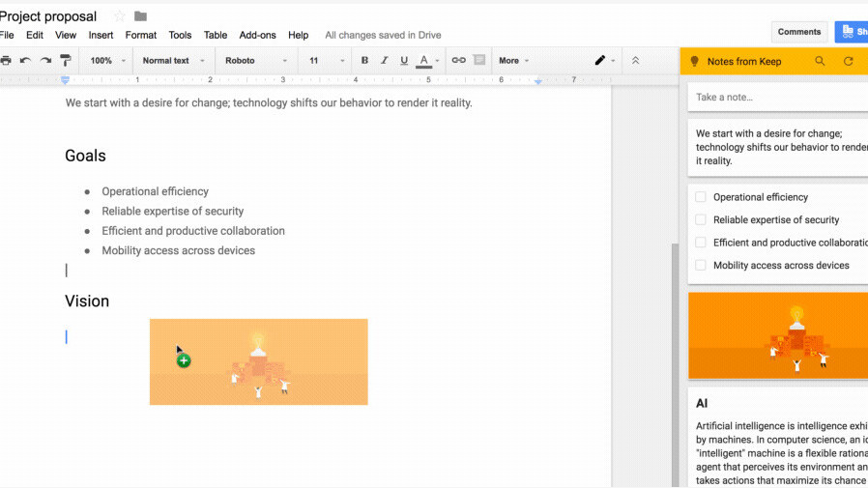Click the Comments button
This screenshot has width=868, height=488.
[x=799, y=32]
